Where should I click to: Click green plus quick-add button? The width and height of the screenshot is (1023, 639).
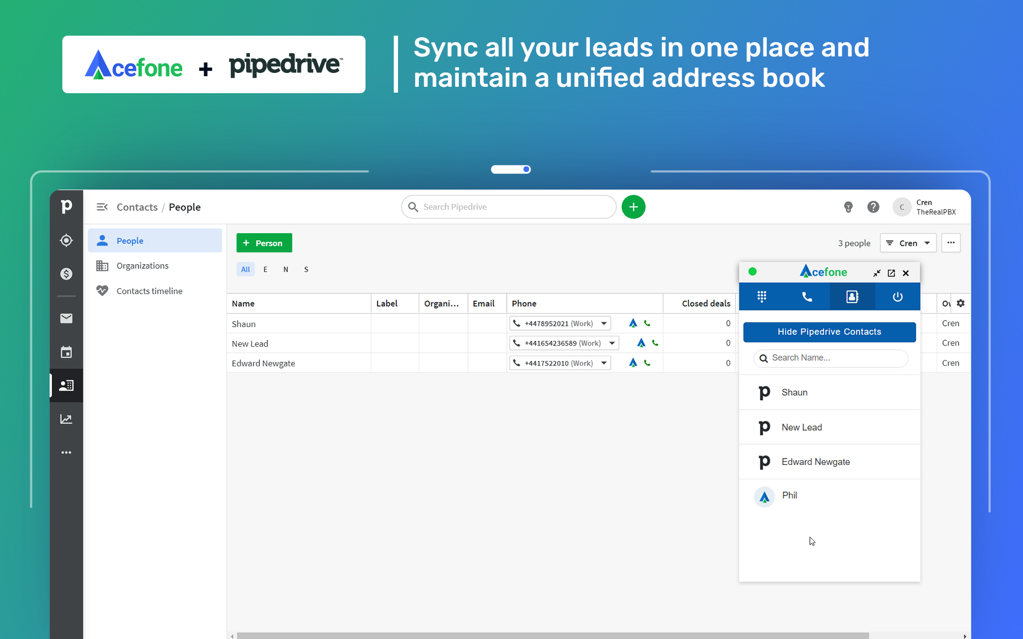[634, 207]
